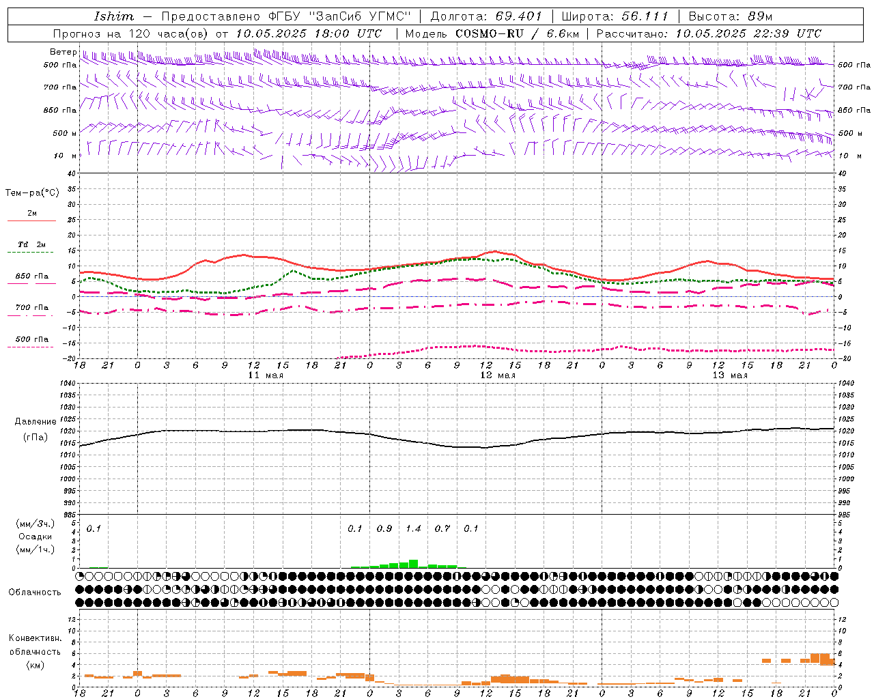Click the Высота: 89м elevation text
Viewport: 874px width, 699px height.
[x=731, y=16]
